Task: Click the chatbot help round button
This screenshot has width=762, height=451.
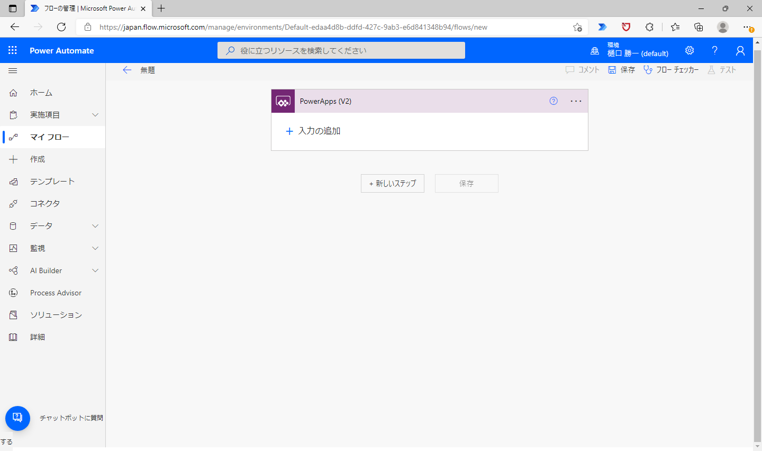Action: (17, 418)
